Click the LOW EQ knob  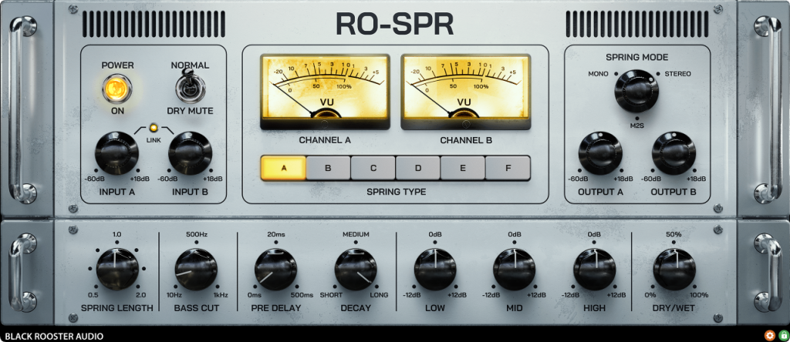[435, 269]
